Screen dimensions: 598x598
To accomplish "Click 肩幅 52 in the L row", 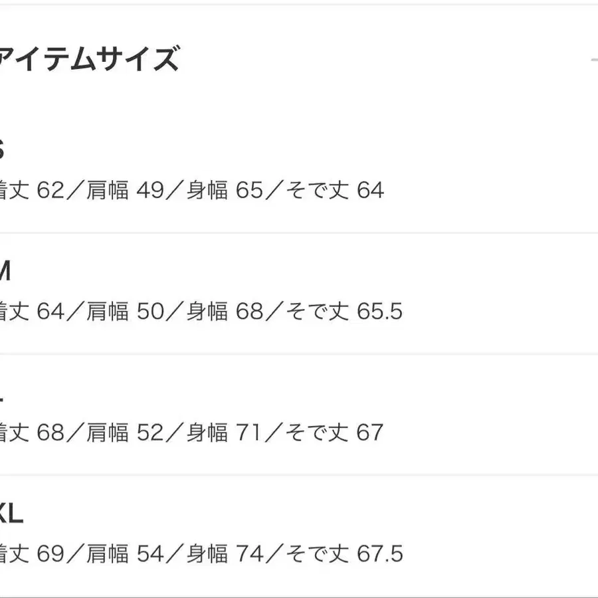I will point(126,433).
